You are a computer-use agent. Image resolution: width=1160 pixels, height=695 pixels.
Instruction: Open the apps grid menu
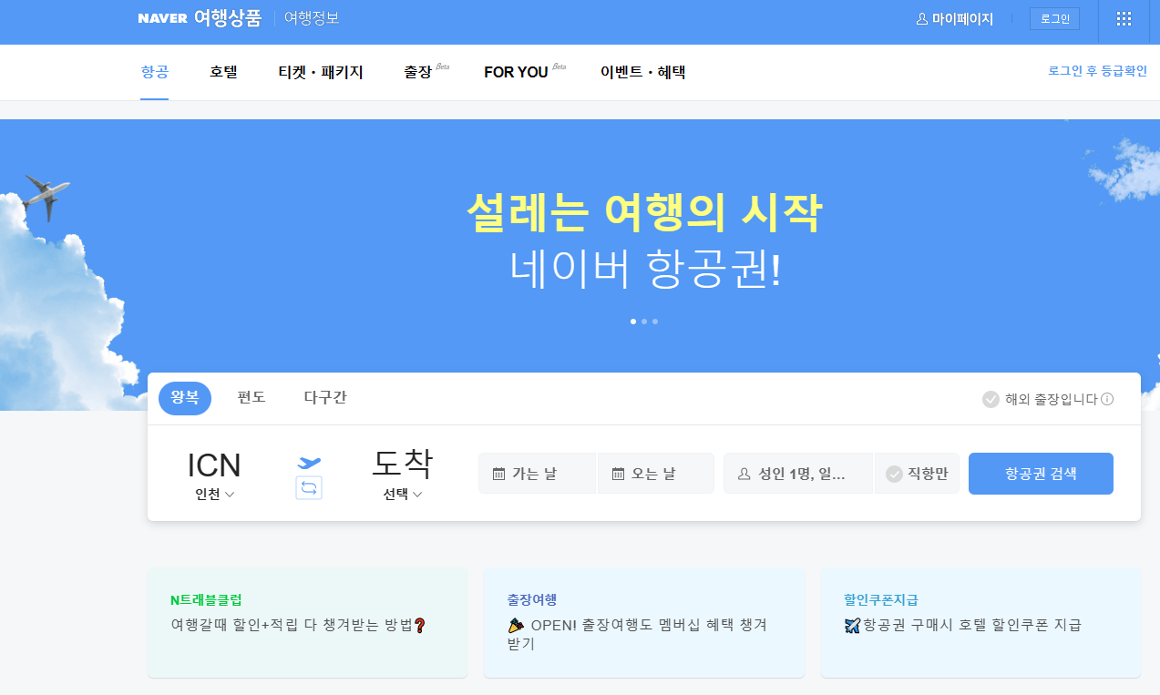[1124, 18]
